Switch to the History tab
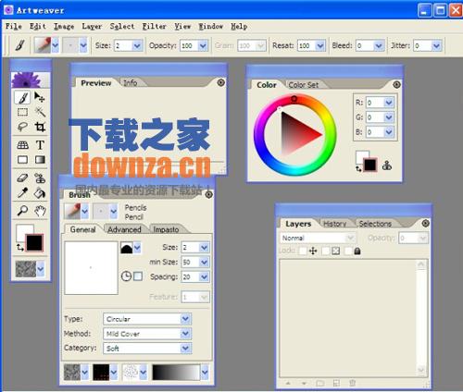463x392 pixels. pos(334,224)
